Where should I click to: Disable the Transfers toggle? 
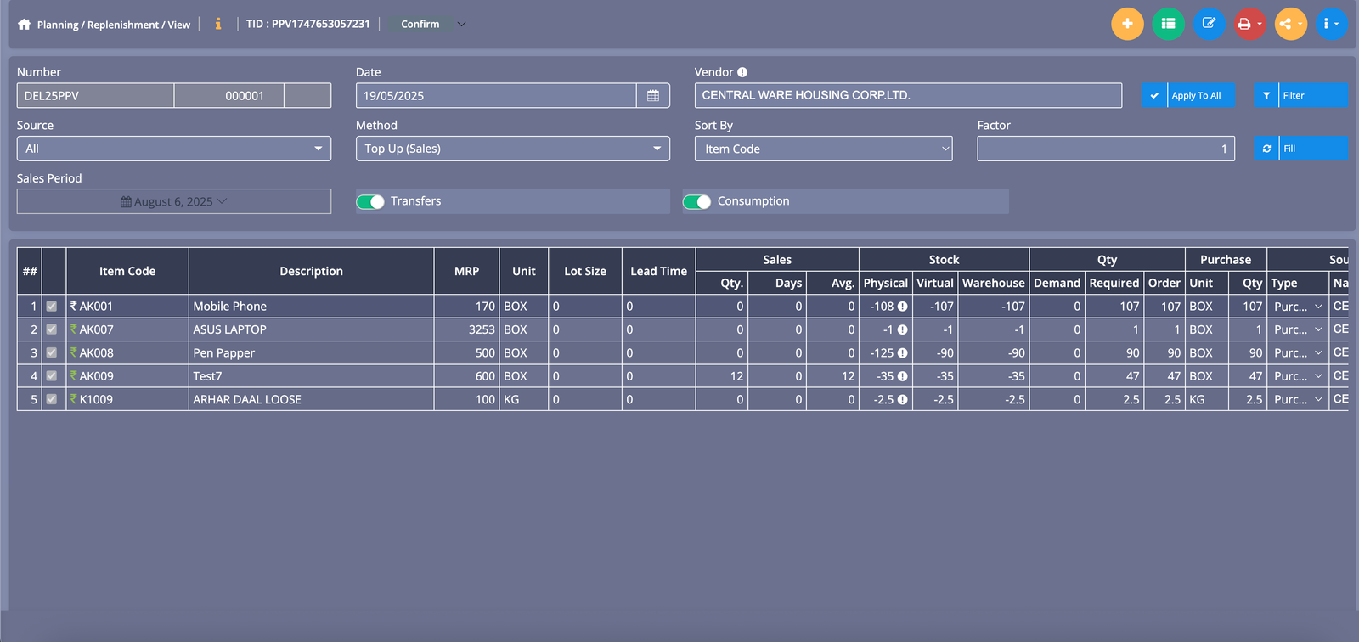point(370,201)
